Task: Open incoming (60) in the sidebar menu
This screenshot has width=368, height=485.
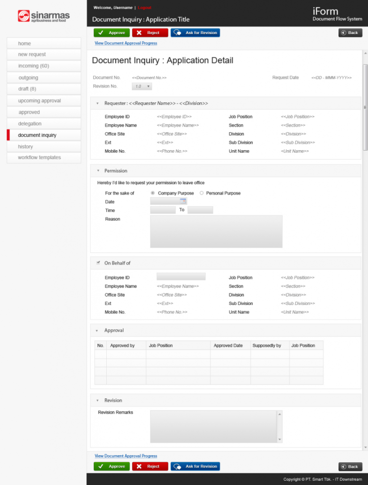Action: [x=34, y=66]
